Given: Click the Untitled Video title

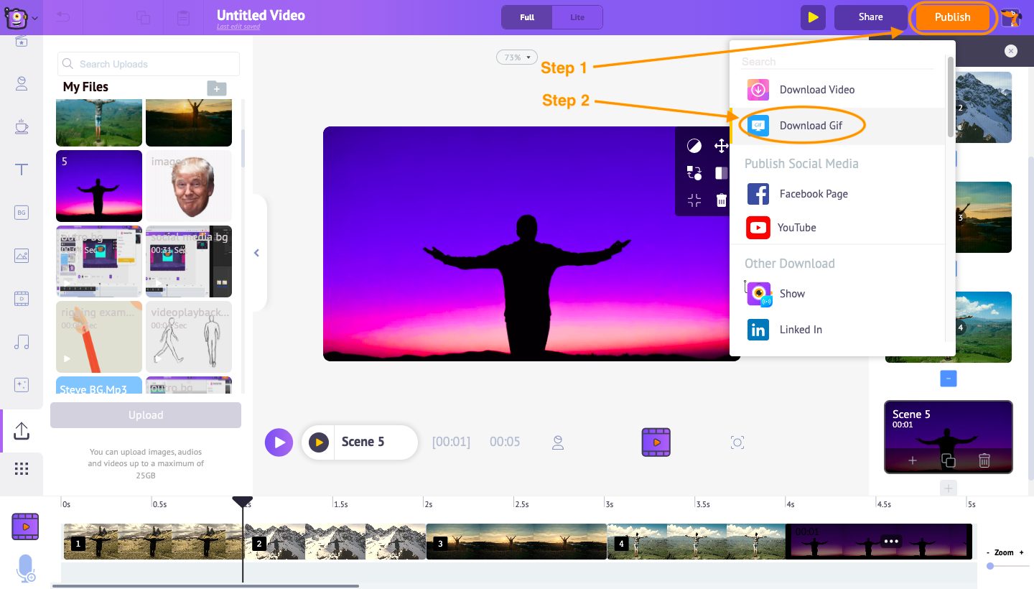Looking at the screenshot, I should click(261, 15).
